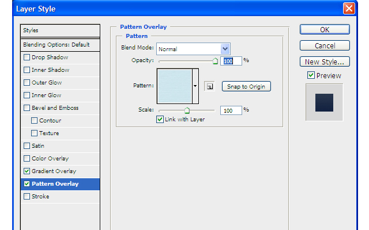This screenshot has height=230, width=369.
Task: Click the Scale slider handle
Action: 187,110
